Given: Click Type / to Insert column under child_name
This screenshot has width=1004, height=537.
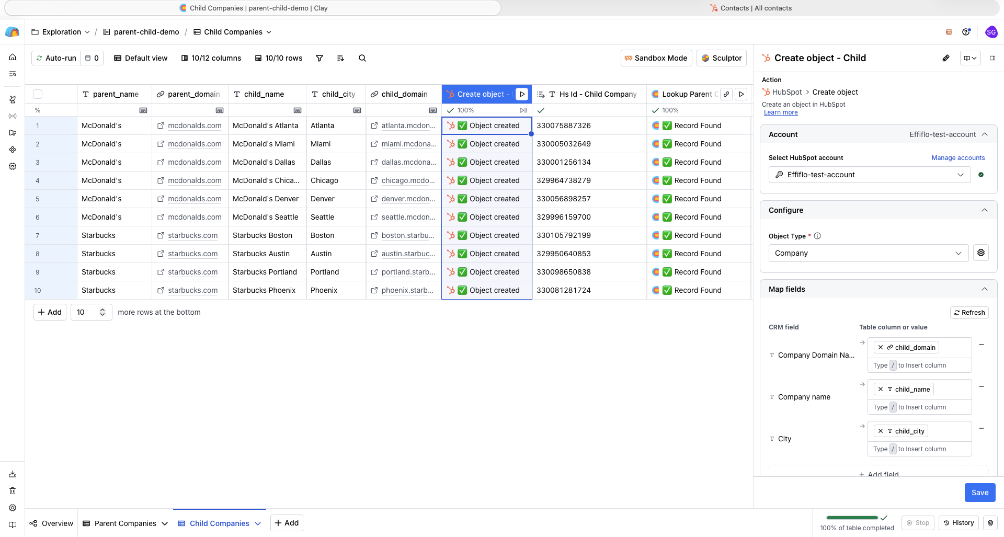Looking at the screenshot, I should (x=919, y=407).
